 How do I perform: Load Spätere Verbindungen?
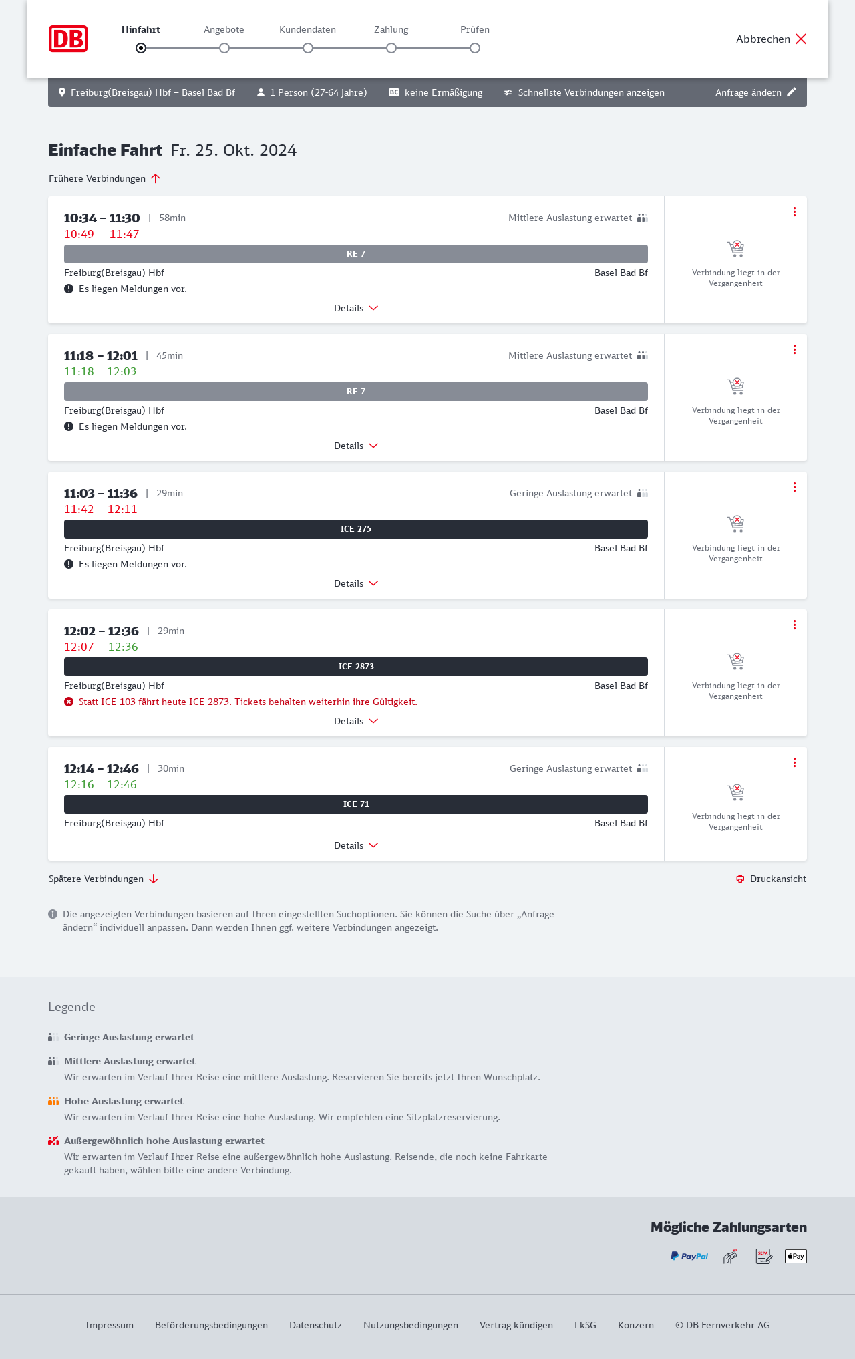click(x=104, y=879)
